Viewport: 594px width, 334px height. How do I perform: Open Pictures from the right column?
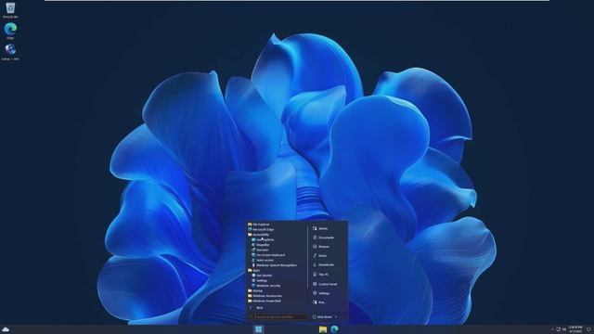[321, 247]
